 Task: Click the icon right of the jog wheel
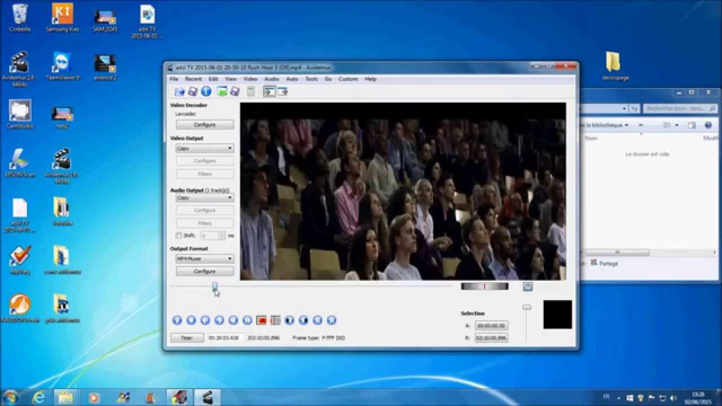(527, 286)
